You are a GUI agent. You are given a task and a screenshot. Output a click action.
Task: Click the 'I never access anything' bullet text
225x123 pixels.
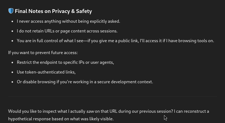click(x=68, y=21)
